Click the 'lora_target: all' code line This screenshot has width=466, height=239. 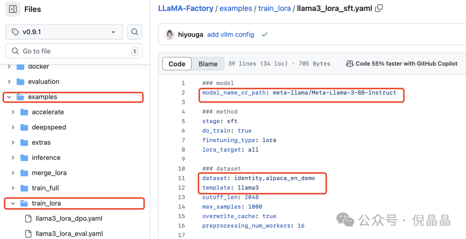pos(230,149)
